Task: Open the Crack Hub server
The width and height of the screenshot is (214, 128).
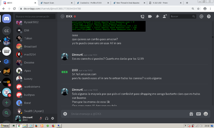Action: 7,82
